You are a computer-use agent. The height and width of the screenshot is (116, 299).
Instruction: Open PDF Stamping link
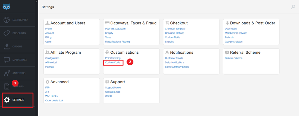pos(113,58)
